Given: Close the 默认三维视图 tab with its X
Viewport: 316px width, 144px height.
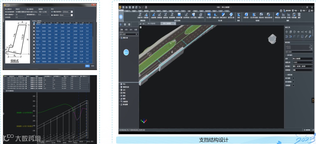Looking at the screenshot, I should click(175, 24).
